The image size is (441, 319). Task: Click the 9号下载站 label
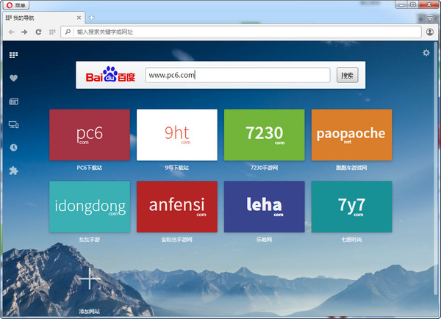[x=177, y=168]
